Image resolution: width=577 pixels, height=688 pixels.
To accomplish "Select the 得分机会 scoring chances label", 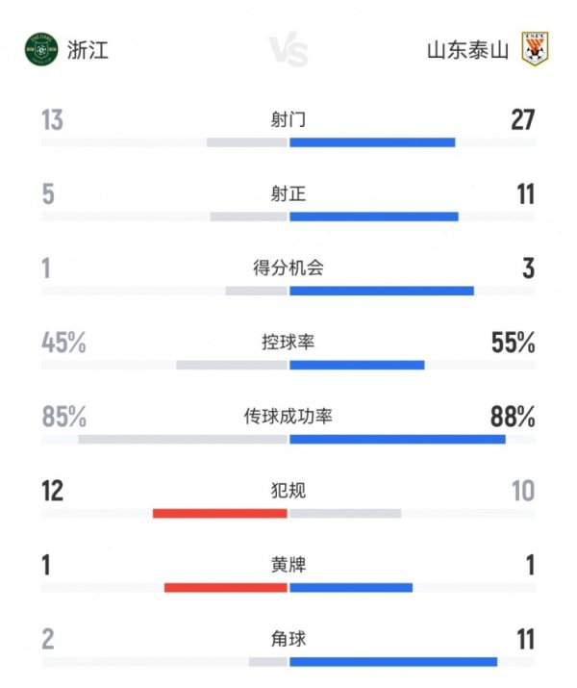I will tap(288, 268).
